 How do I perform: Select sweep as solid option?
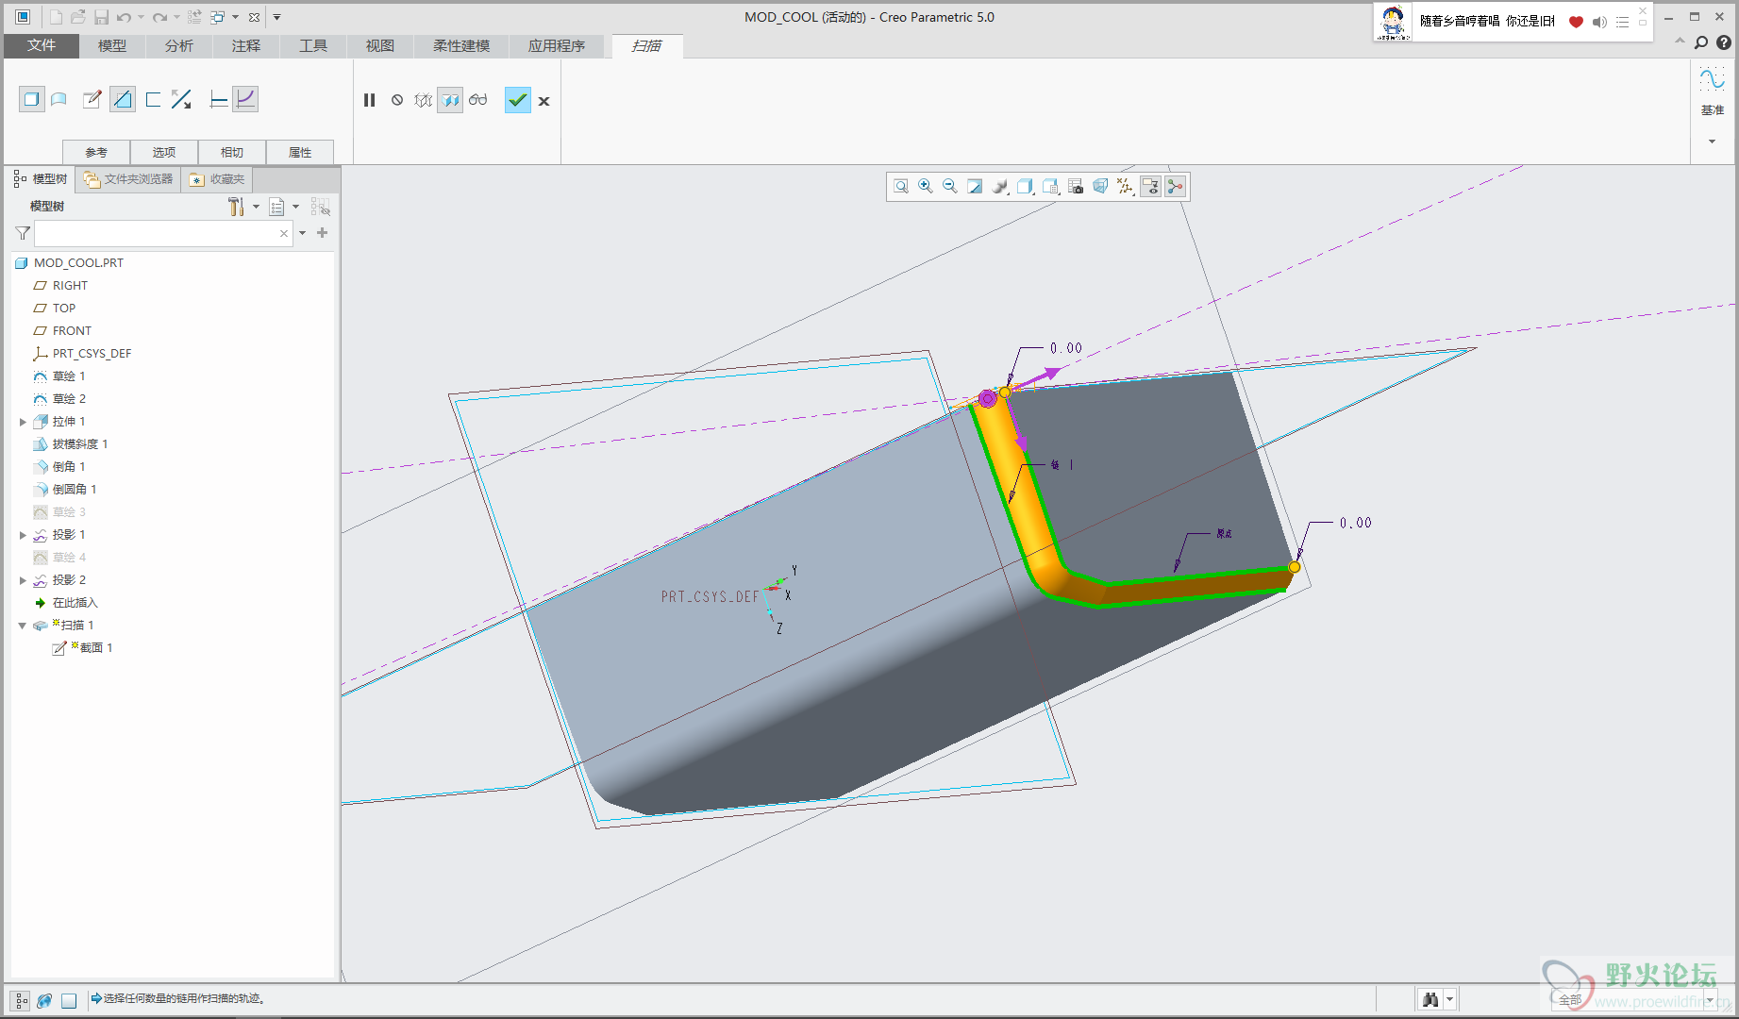(32, 99)
